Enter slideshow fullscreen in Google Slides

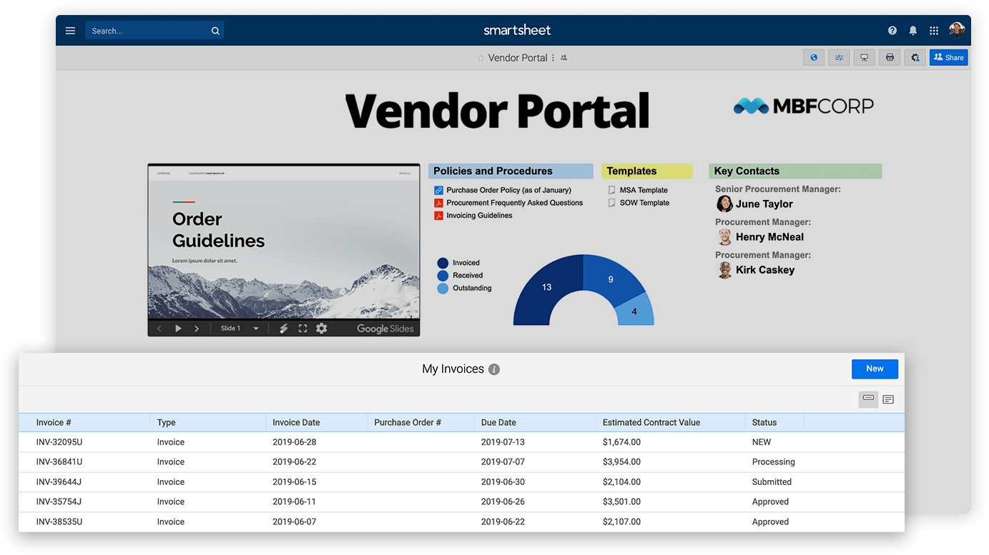(x=302, y=329)
